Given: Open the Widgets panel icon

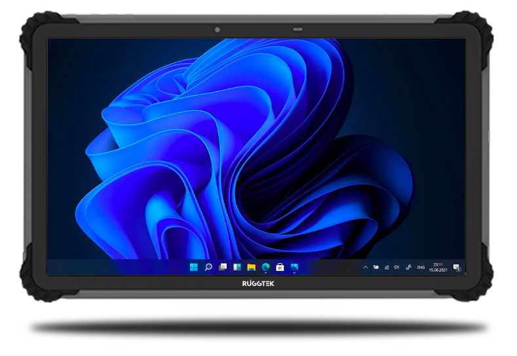Looking at the screenshot, I should point(237,267).
